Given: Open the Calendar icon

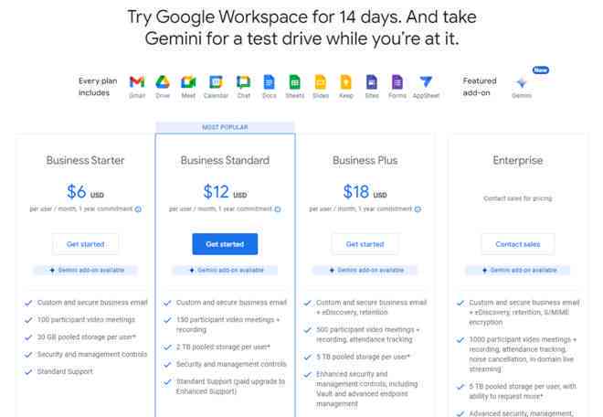Looking at the screenshot, I should coord(216,81).
